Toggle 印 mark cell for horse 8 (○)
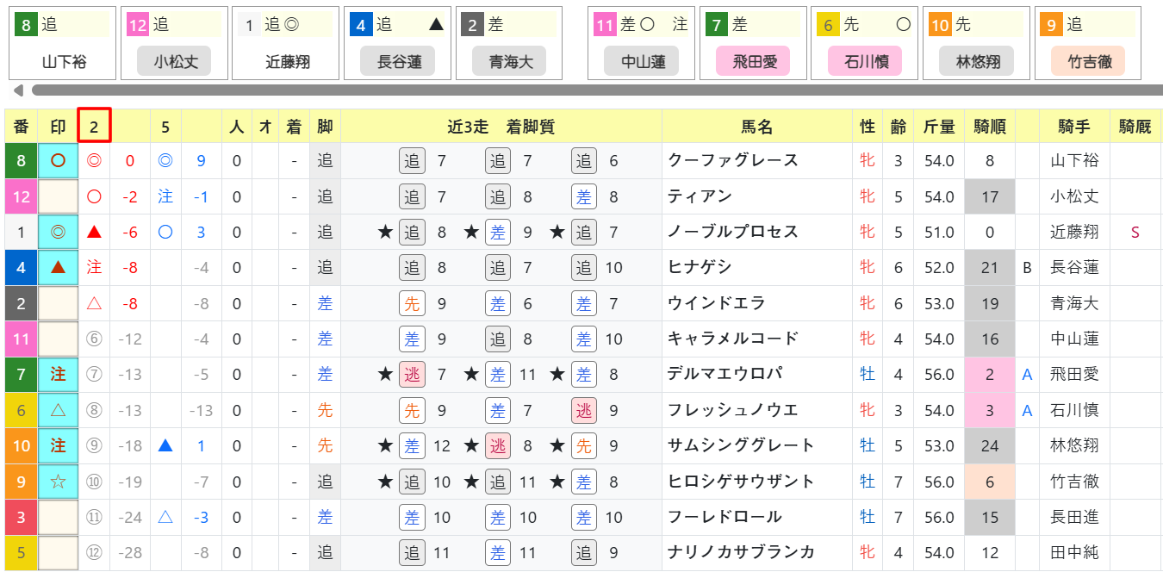This screenshot has height=572, width=1163. click(58, 160)
